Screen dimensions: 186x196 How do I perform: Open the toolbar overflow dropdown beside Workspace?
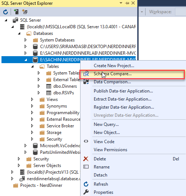pos(142,12)
